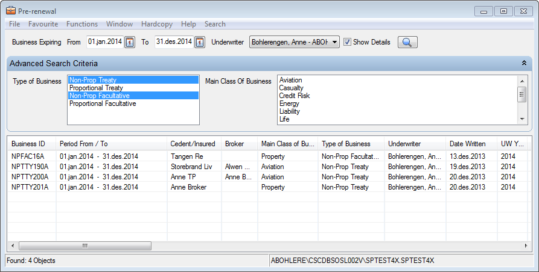Sort by Underwriter column header
The image size is (539, 272).
pos(415,144)
